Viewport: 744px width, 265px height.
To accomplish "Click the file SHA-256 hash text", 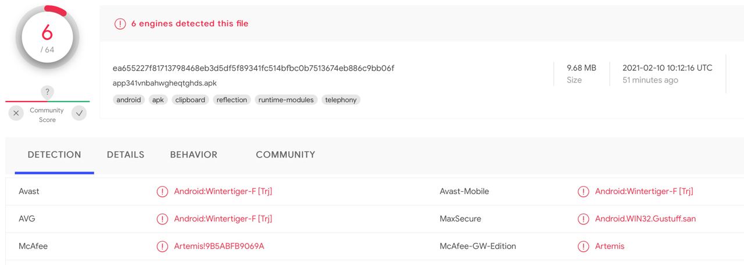I will pyautogui.click(x=253, y=68).
